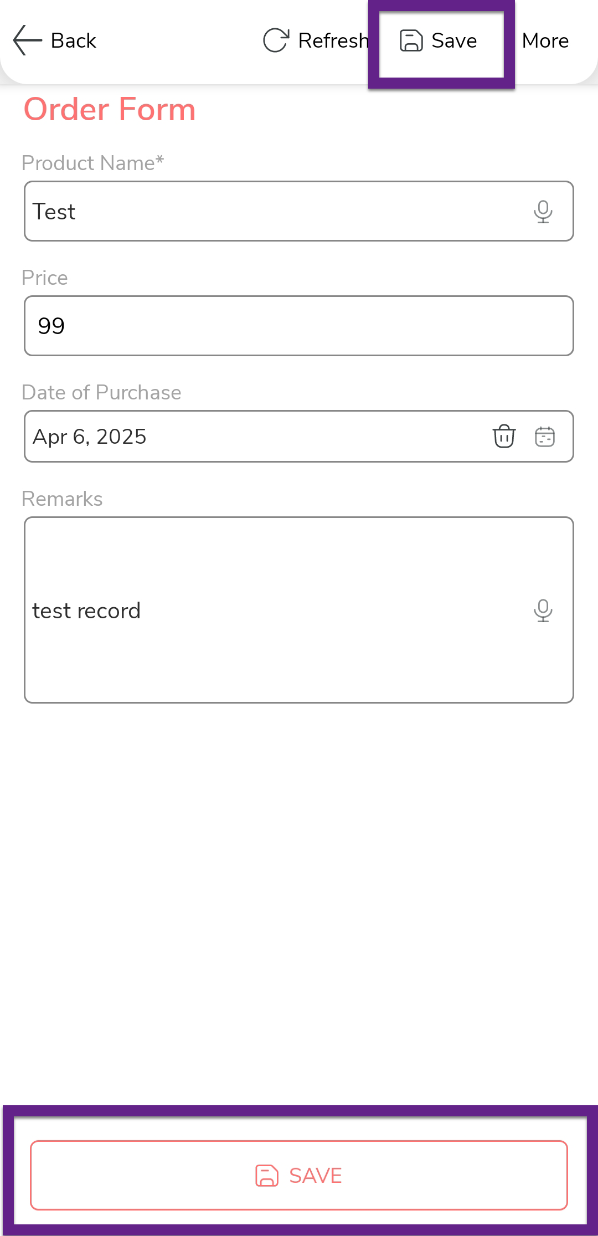
Task: Open the More menu
Action: click(545, 40)
